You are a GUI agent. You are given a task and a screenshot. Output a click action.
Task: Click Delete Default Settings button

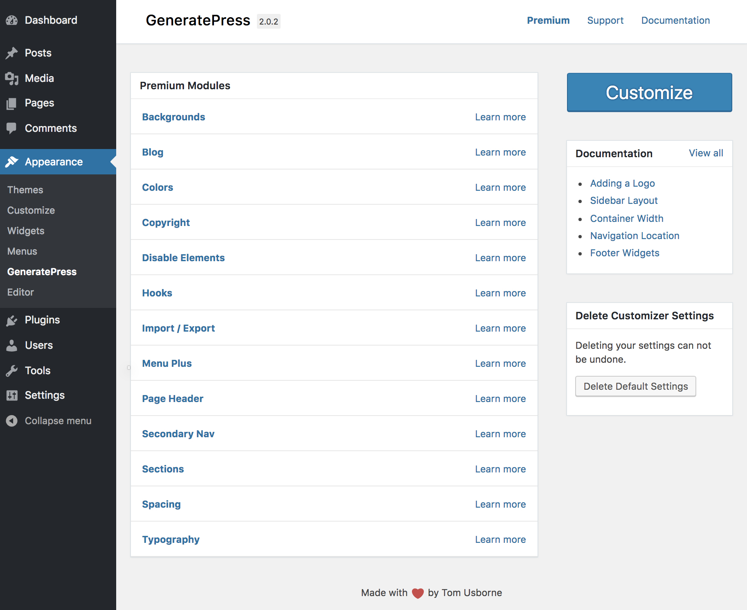pos(635,386)
